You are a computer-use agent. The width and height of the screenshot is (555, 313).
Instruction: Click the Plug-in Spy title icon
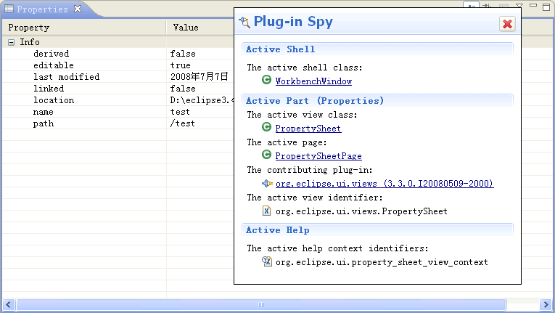244,23
